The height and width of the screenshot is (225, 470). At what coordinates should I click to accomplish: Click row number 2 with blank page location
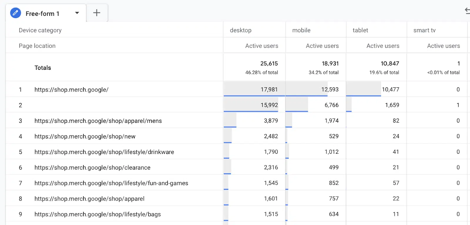click(x=20, y=105)
